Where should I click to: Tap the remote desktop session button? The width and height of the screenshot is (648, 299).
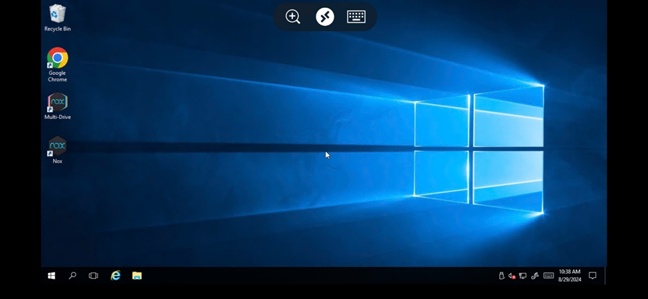(x=325, y=17)
